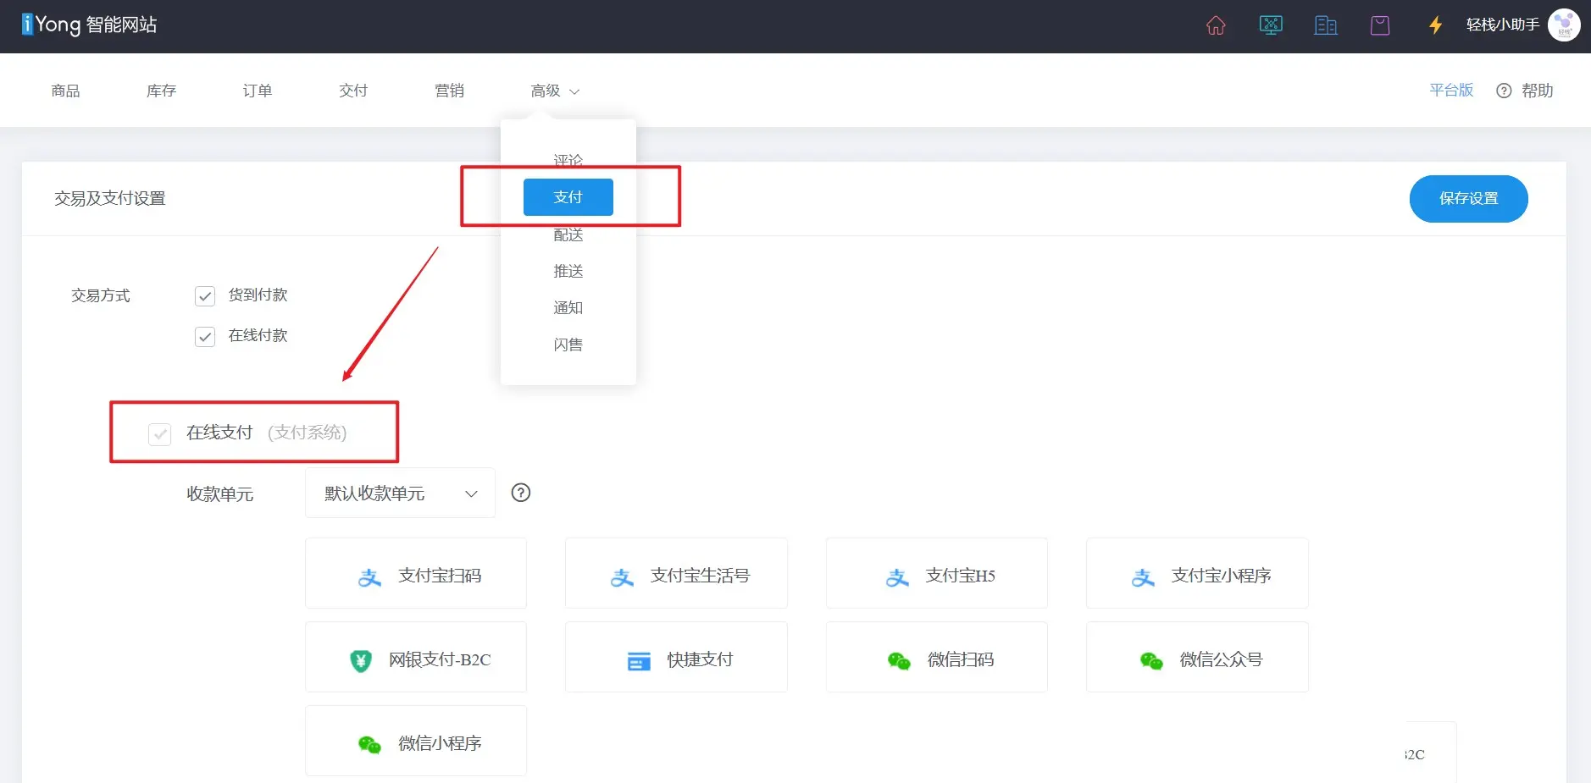Toggle the 货到付款 checkbox
1591x783 pixels.
[x=205, y=296]
